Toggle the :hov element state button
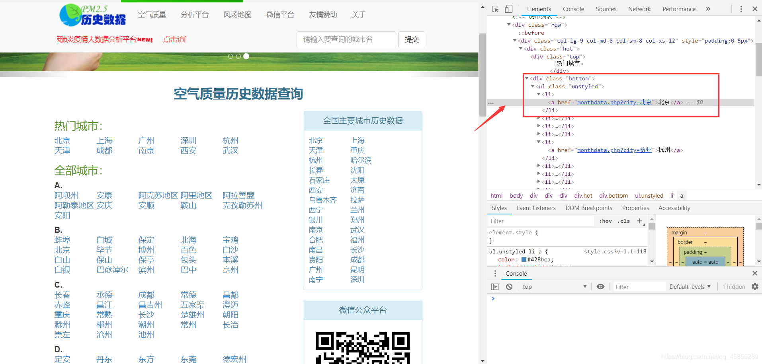 coord(606,221)
